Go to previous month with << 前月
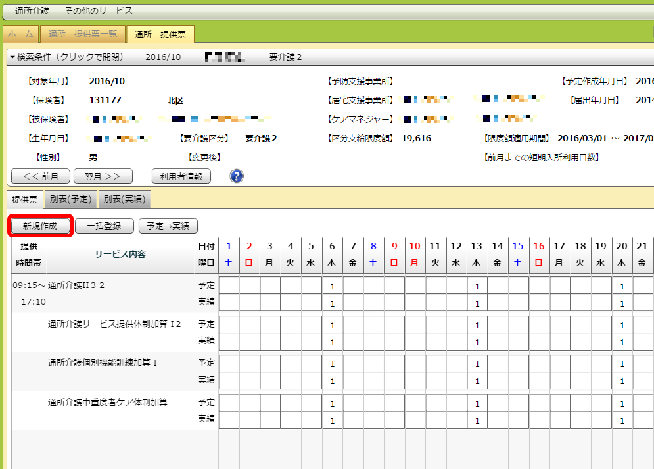 40,176
